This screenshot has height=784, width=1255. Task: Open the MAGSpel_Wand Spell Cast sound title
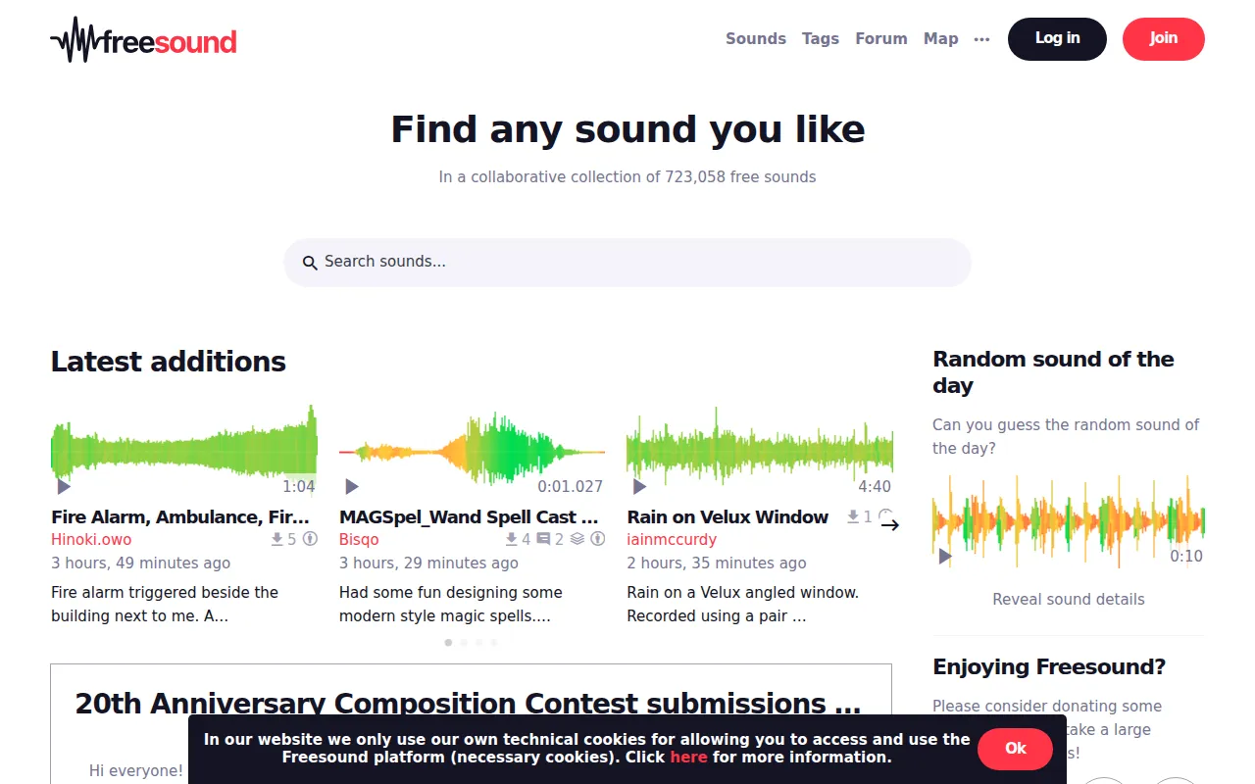point(469,516)
